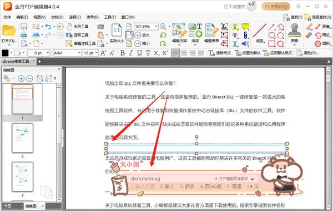Screen dimensions: 333x212
Task: Select page 2 thumbnail
Action: point(23,138)
